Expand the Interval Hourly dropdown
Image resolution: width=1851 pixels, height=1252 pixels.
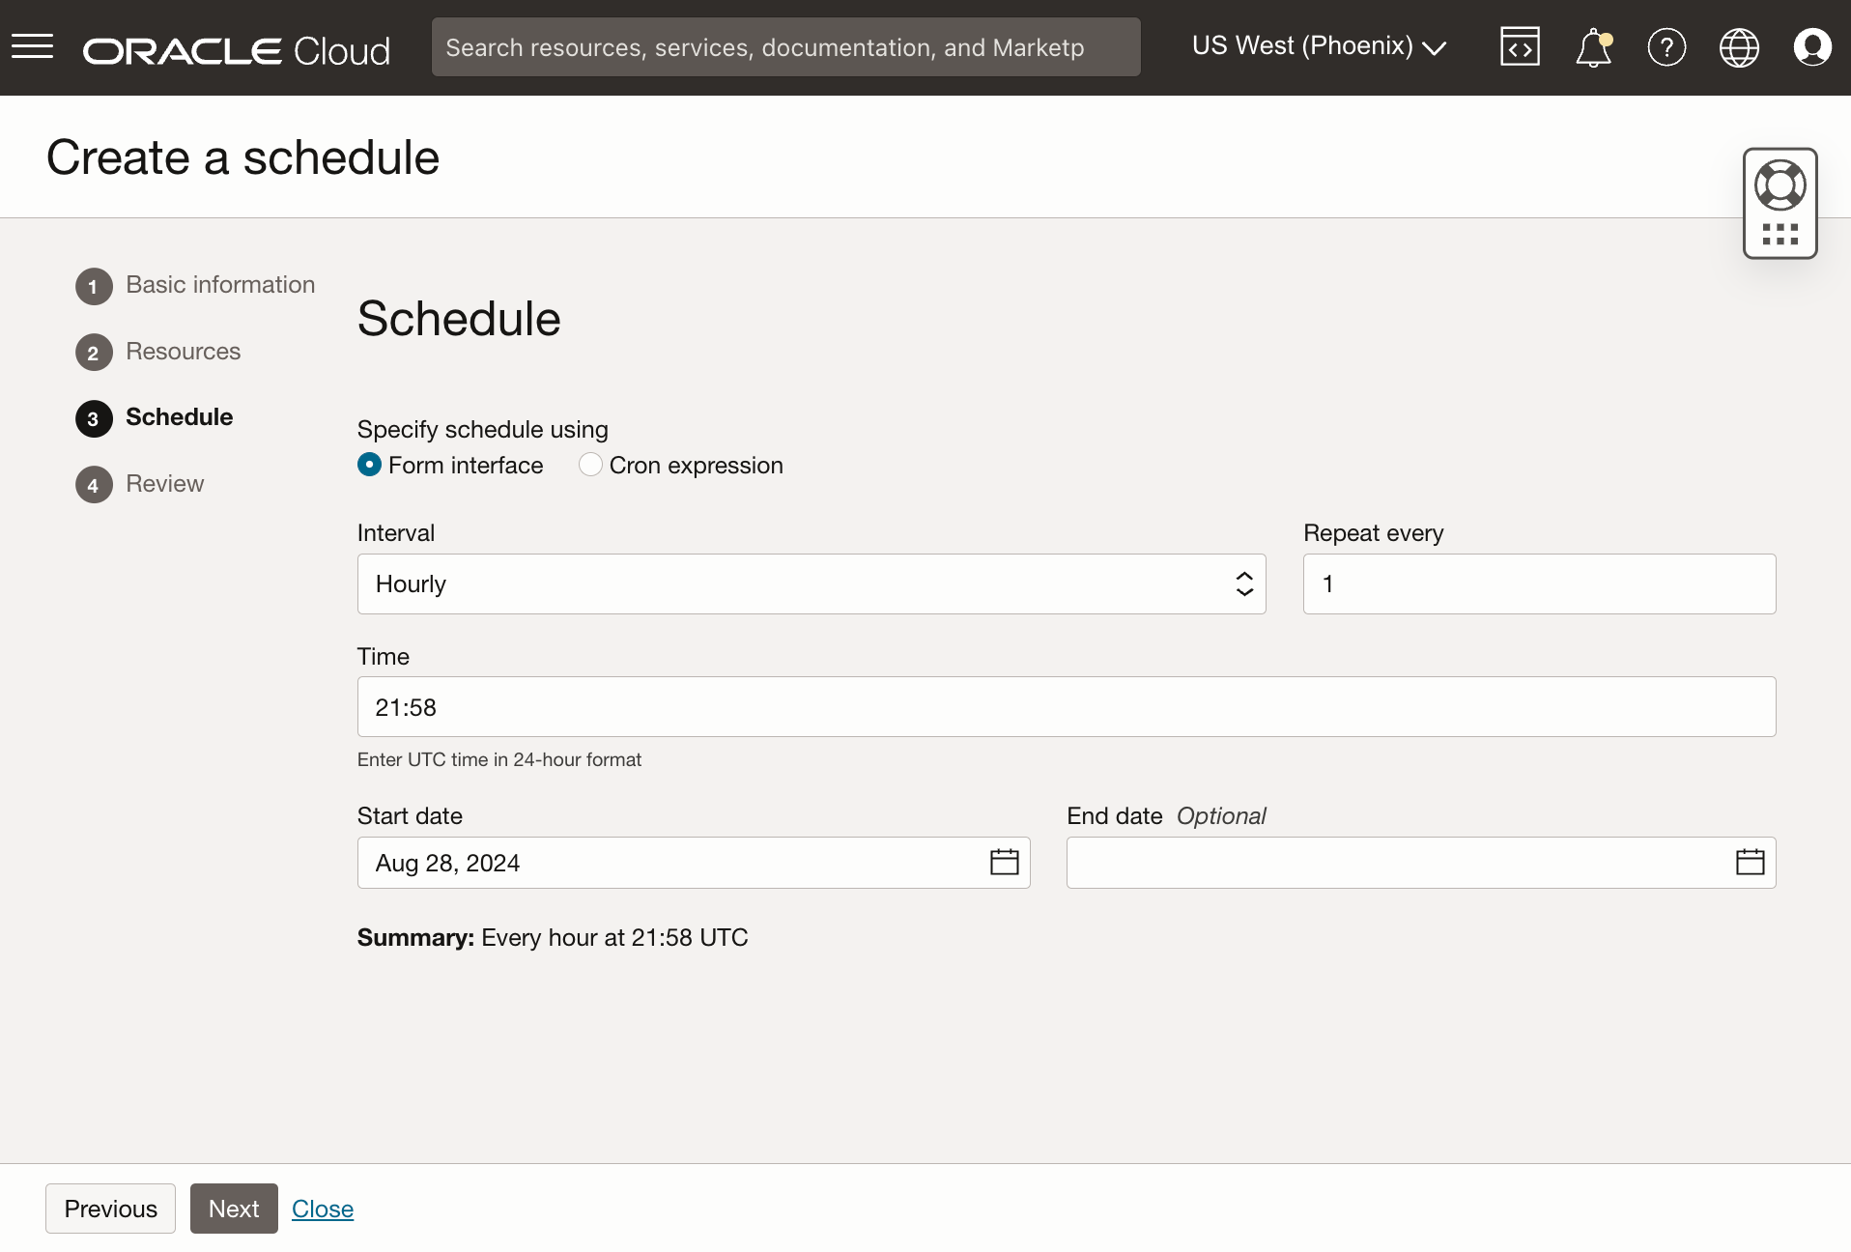point(811,583)
